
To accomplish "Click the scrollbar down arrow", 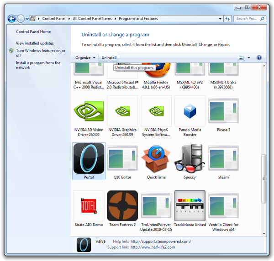I will tap(264, 234).
